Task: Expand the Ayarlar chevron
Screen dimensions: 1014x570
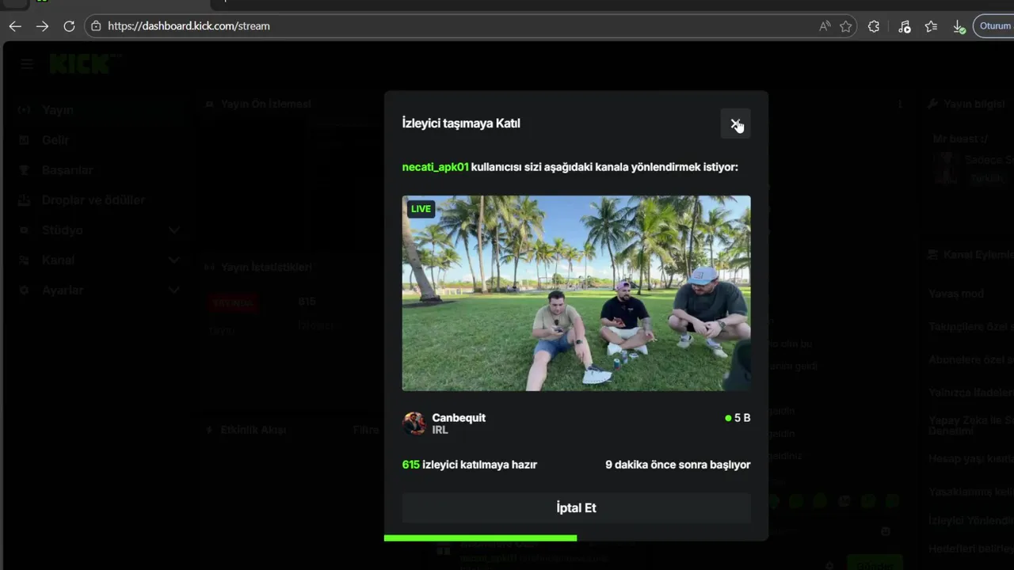Action: [x=174, y=291]
